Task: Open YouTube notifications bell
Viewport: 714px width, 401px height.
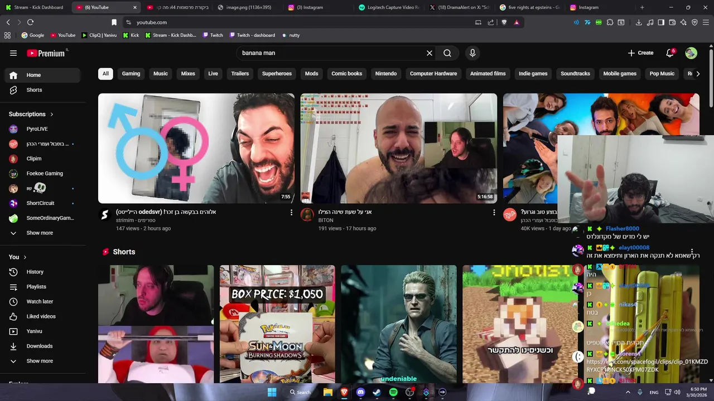Action: click(670, 53)
